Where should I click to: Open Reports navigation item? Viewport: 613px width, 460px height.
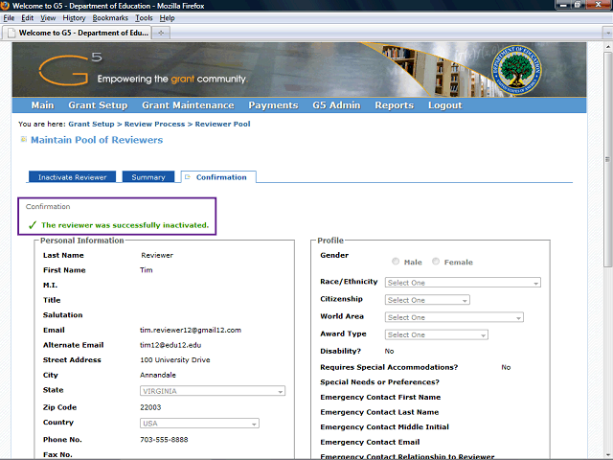394,105
